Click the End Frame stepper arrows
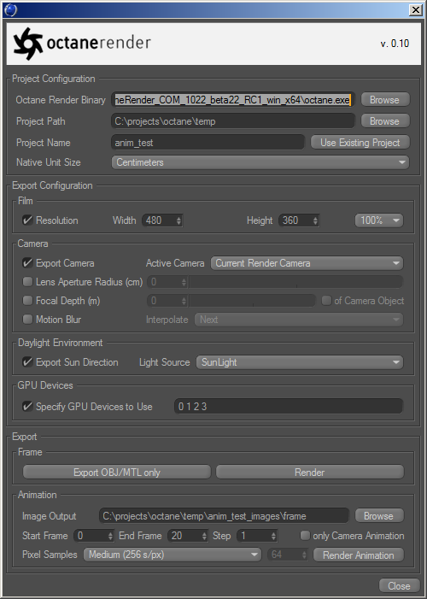 [205, 536]
